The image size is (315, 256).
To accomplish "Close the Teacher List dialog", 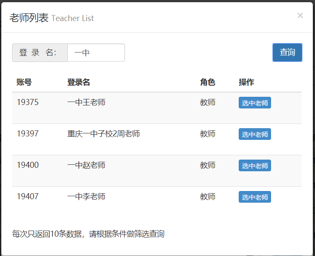I will coord(300,15).
